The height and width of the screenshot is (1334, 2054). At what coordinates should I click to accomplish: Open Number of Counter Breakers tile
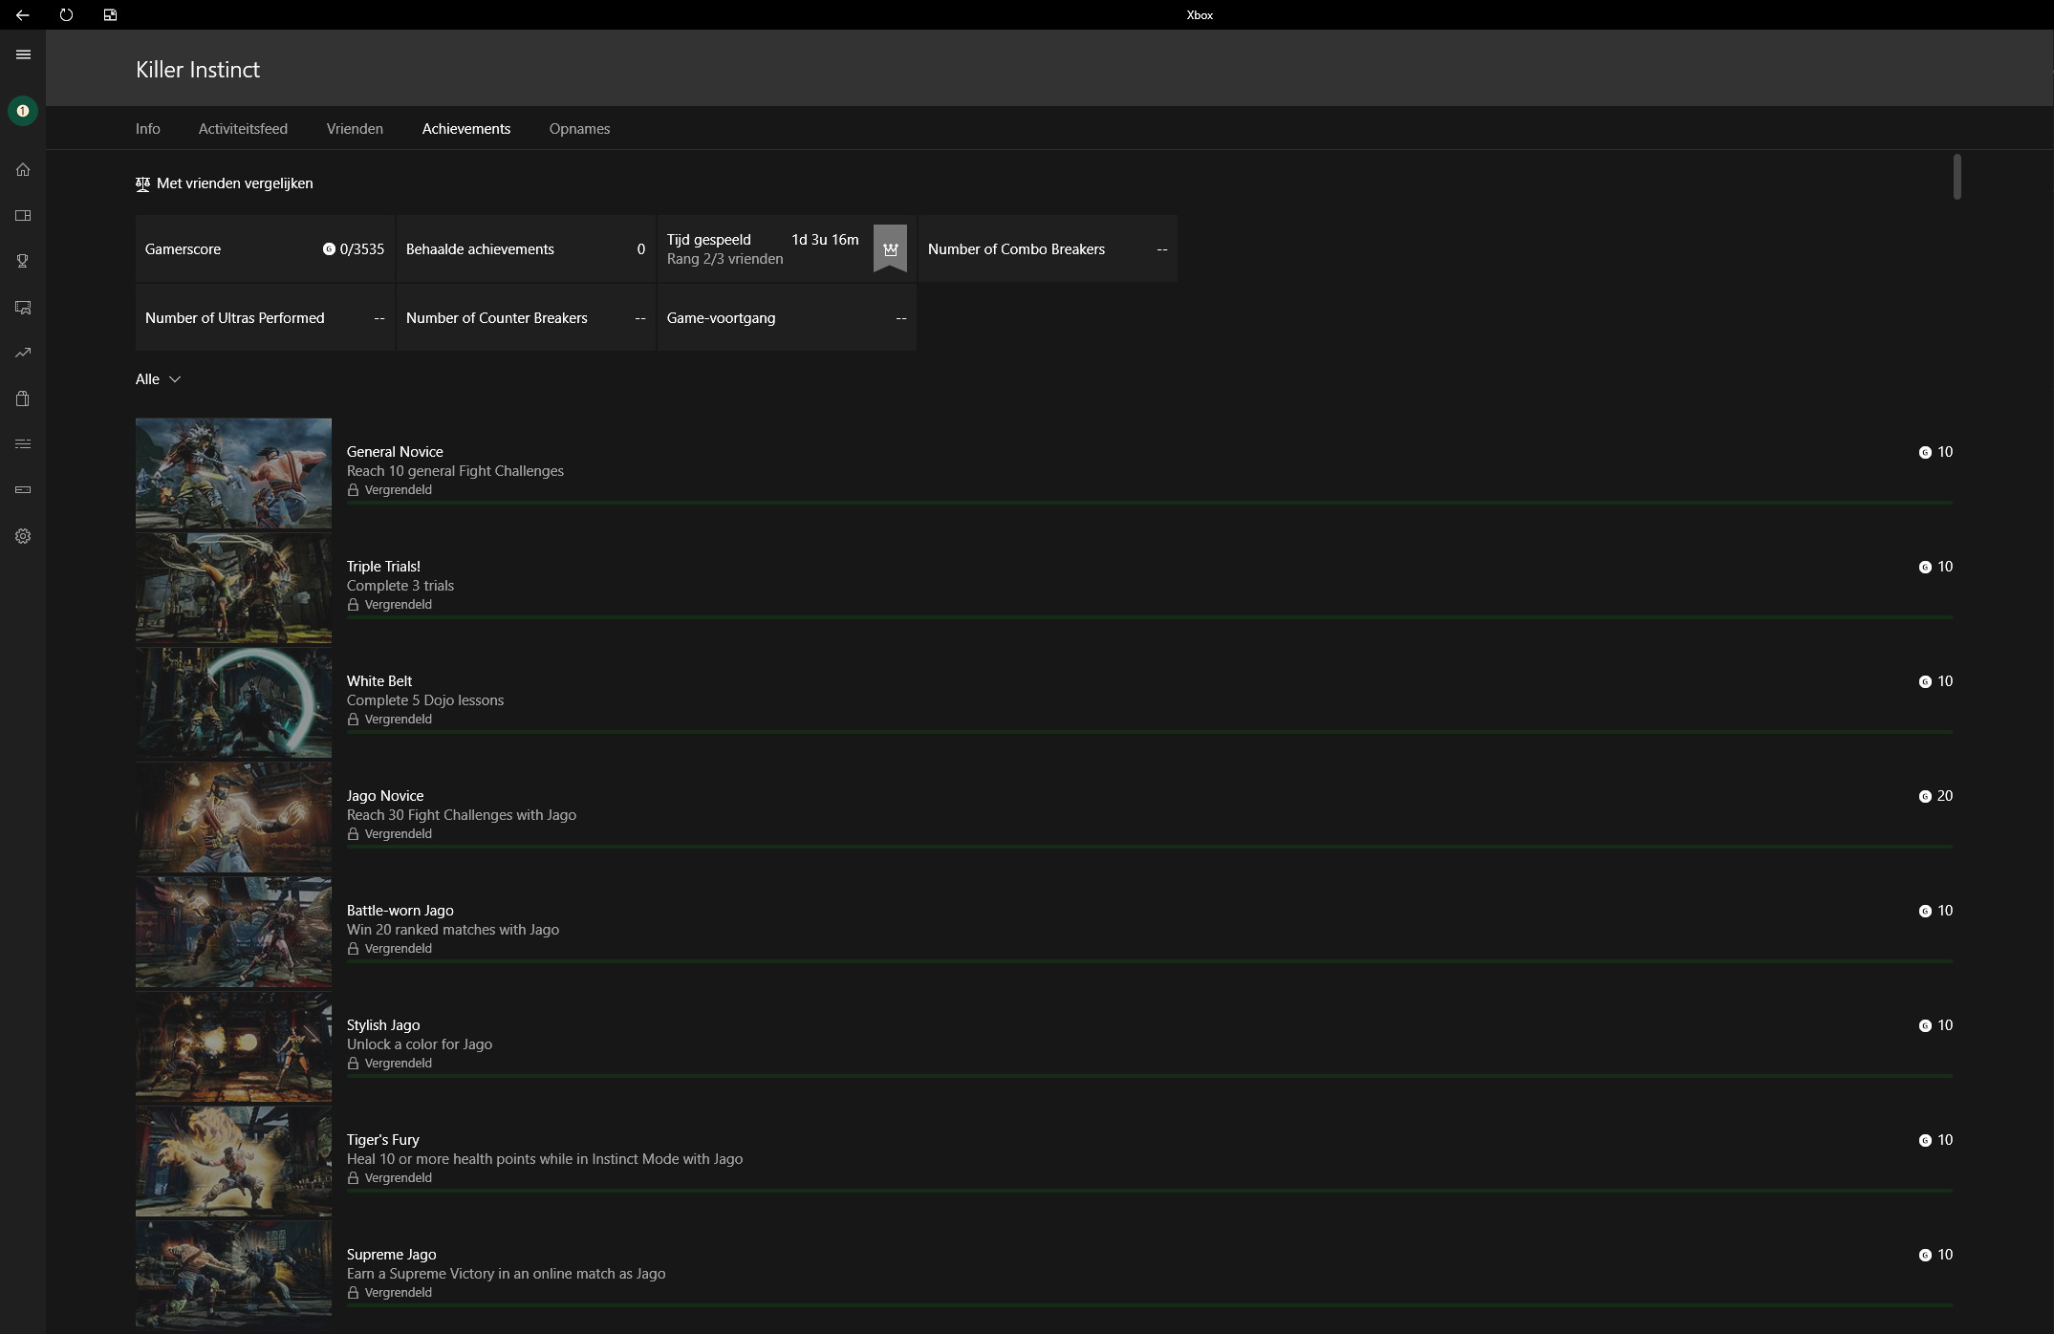[x=526, y=318]
